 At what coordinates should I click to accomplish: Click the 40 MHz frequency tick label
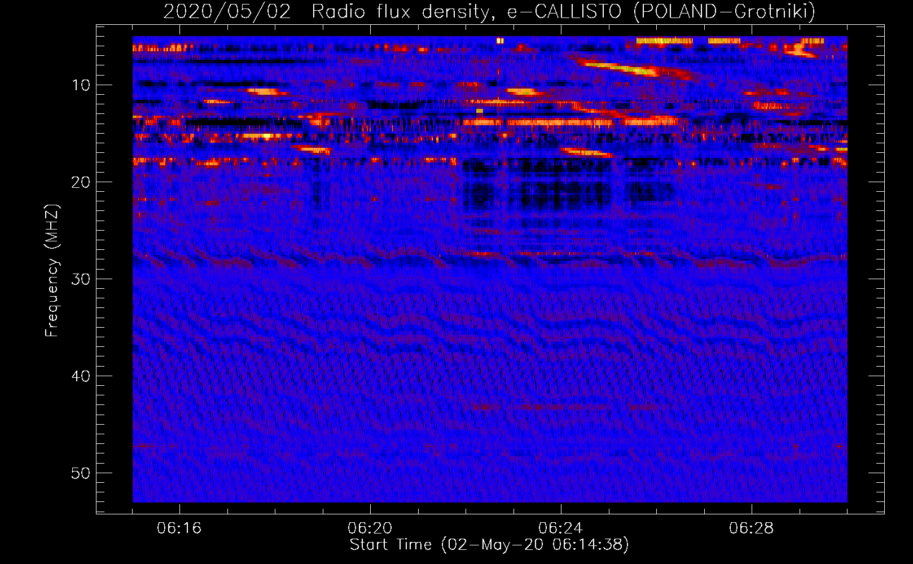[x=81, y=376]
